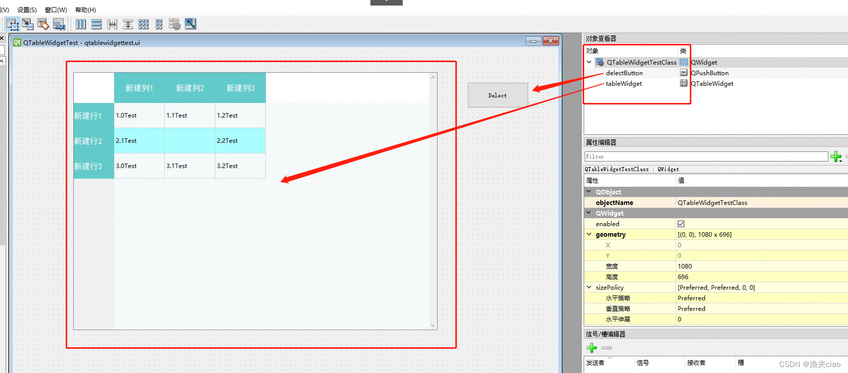Select table cell 3.2Test
848x373 pixels.
click(x=241, y=166)
